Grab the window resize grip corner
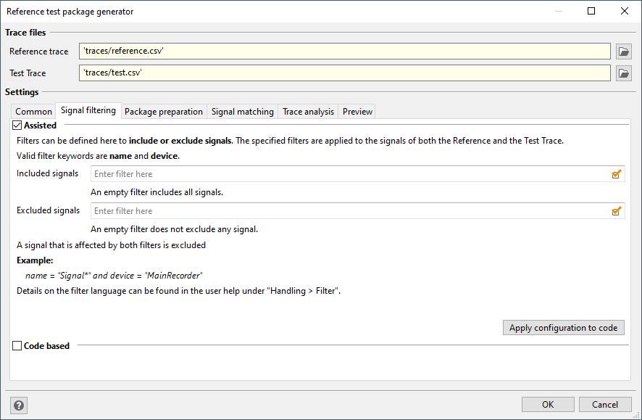 (x=636, y=415)
